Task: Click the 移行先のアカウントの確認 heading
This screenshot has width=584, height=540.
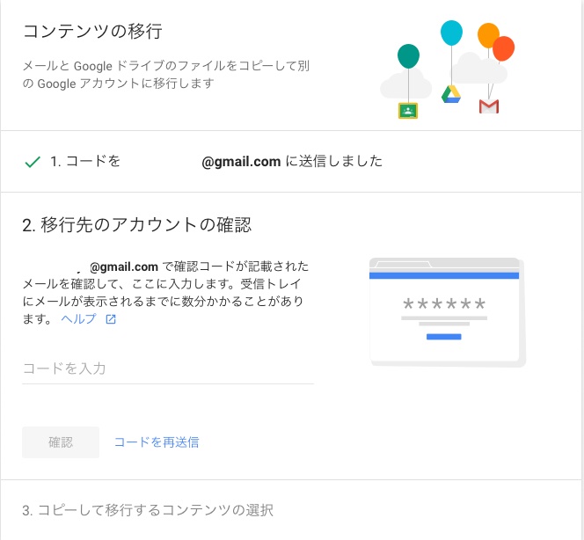Action: [x=136, y=225]
